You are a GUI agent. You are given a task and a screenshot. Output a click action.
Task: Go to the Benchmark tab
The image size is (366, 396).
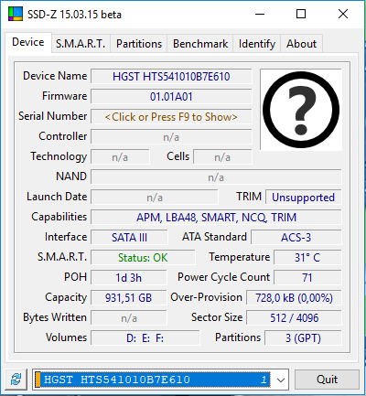200,44
